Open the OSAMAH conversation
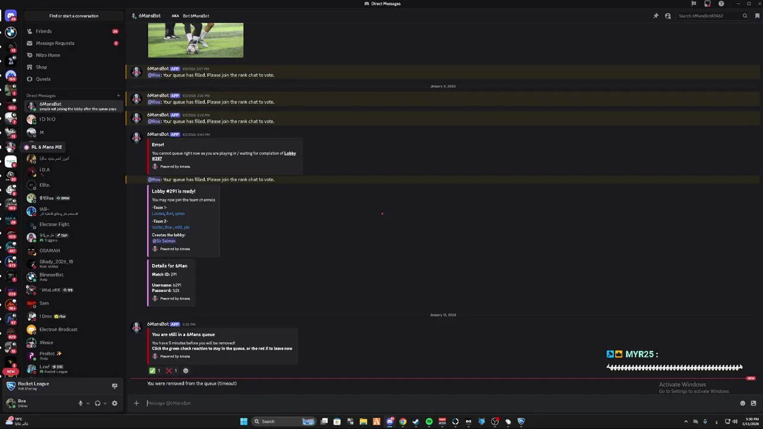763x429 pixels. (74, 250)
